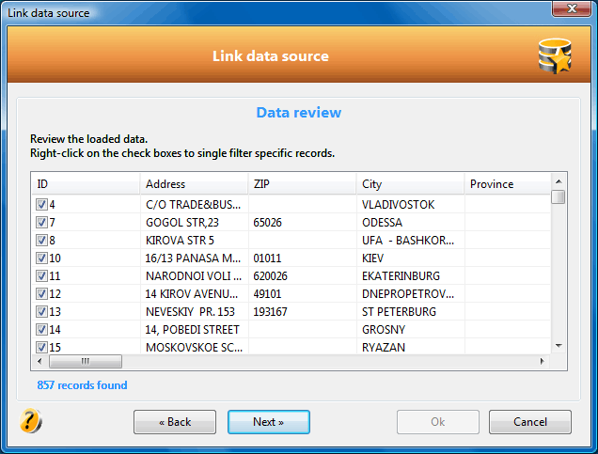The image size is (598, 454).
Task: Click ZIP value 65026
Action: click(x=267, y=223)
